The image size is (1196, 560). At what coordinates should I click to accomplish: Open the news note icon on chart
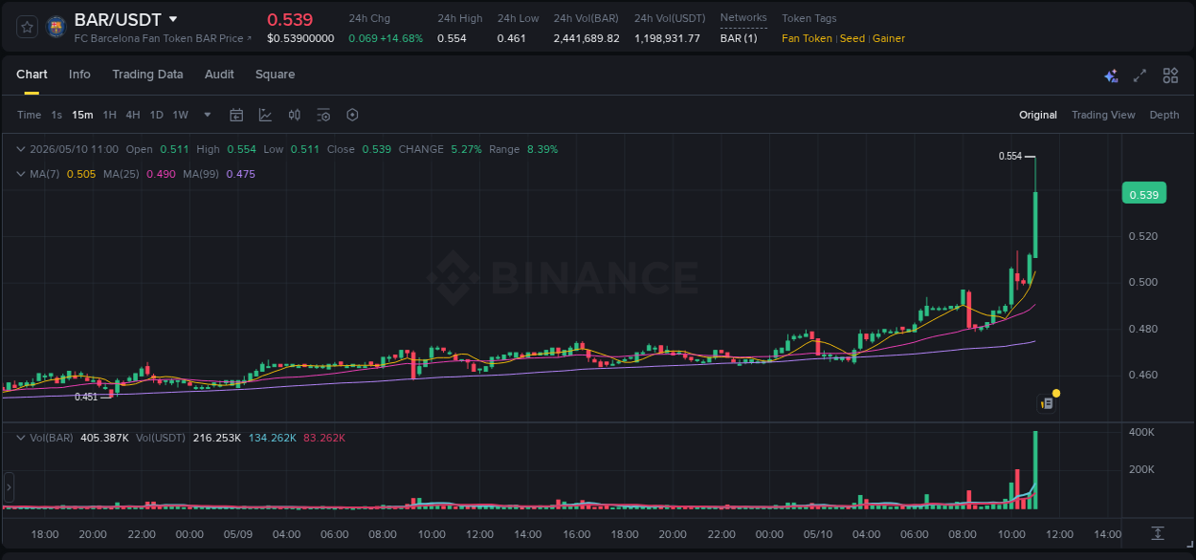coord(1047,403)
